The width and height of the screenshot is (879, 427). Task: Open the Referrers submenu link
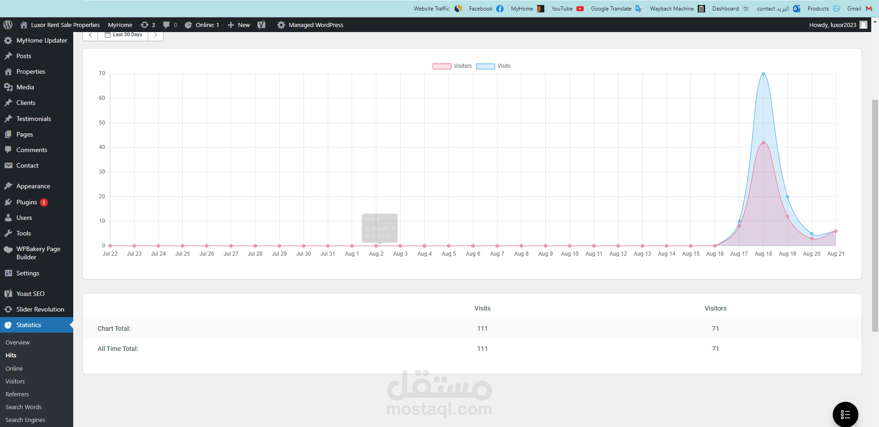pos(17,394)
